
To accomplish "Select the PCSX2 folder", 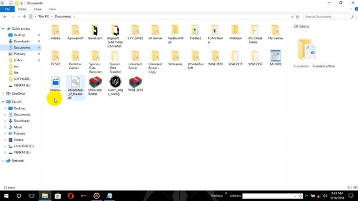I will click(x=55, y=58).
